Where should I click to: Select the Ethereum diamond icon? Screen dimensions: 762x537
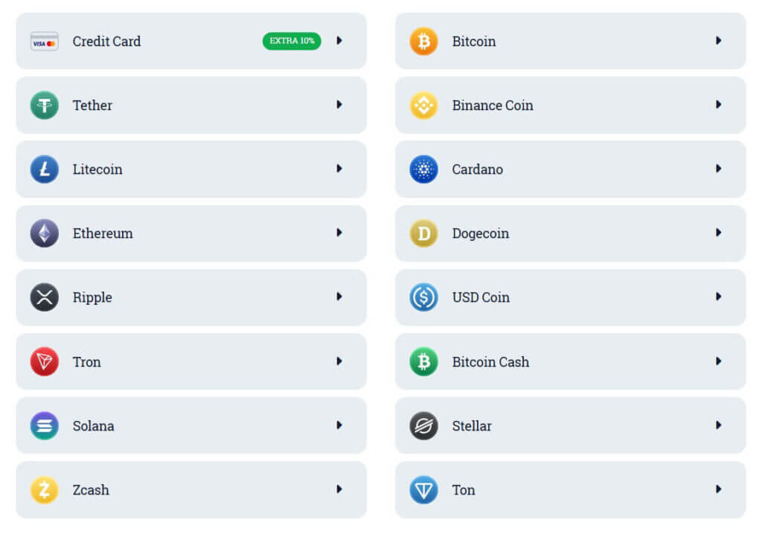click(45, 234)
